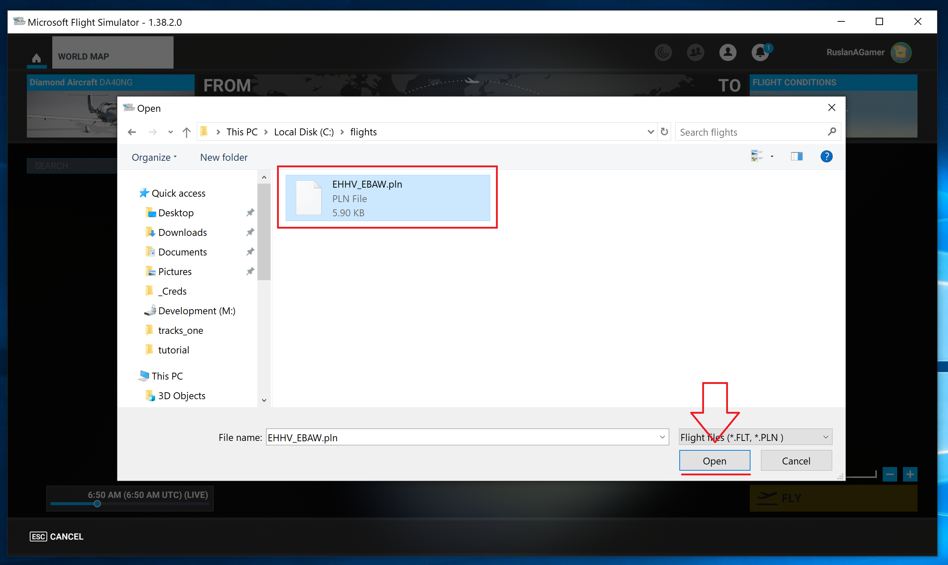Click the pin icon beside Pictures

pyautogui.click(x=250, y=271)
